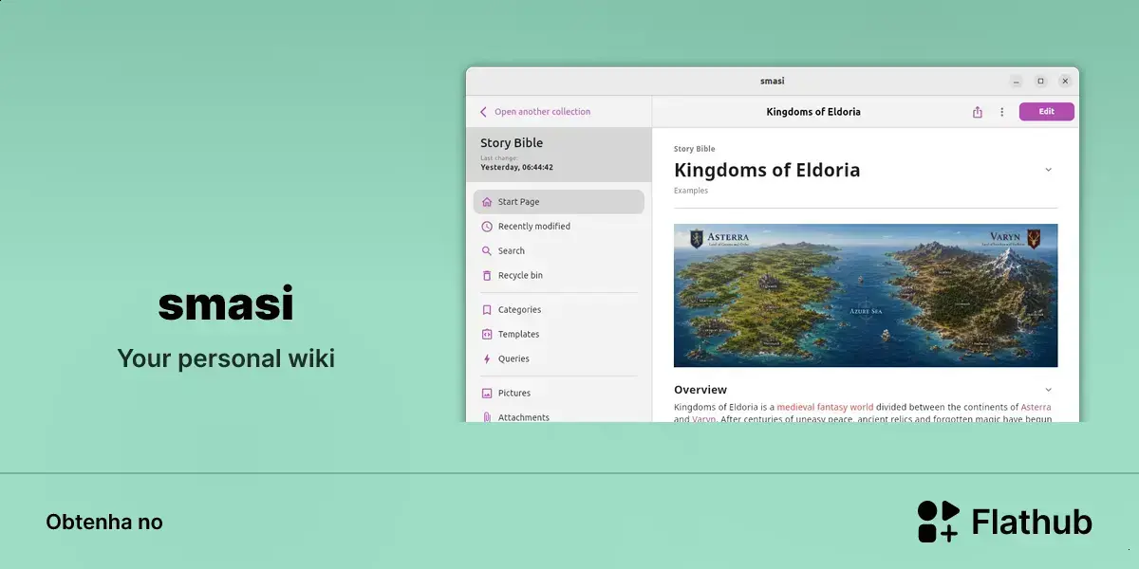Select Categories in the sidebar
The height and width of the screenshot is (569, 1139).
(559, 310)
